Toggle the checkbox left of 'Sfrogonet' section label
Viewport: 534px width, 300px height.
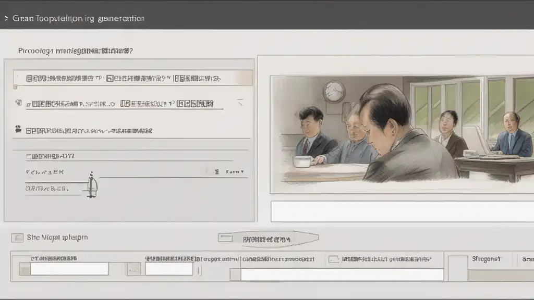pyautogui.click(x=458, y=268)
